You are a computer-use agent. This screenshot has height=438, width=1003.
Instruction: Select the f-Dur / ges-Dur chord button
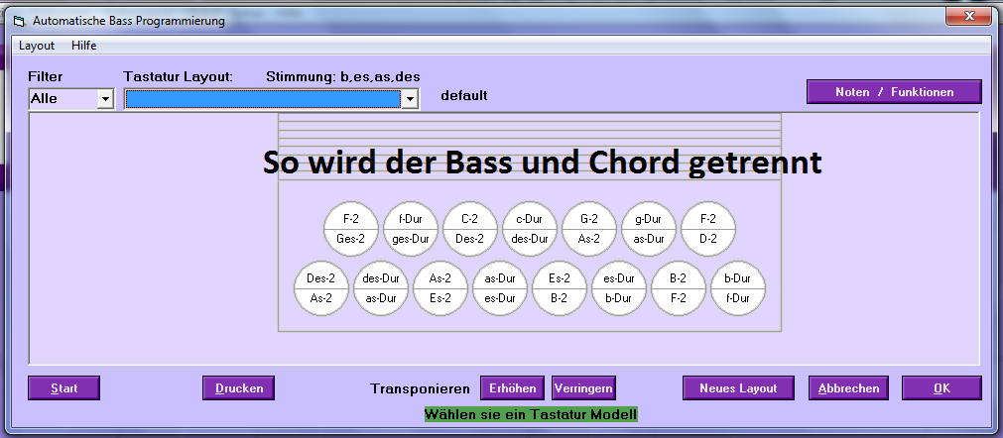(410, 229)
